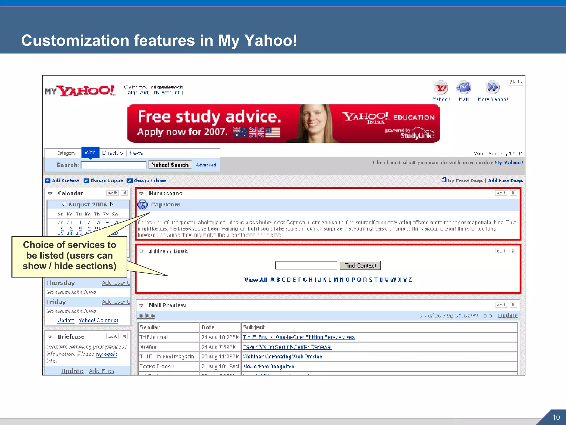This screenshot has height=425, width=566.
Task: Open the More Yahoo! arrows icon
Action: (493, 88)
